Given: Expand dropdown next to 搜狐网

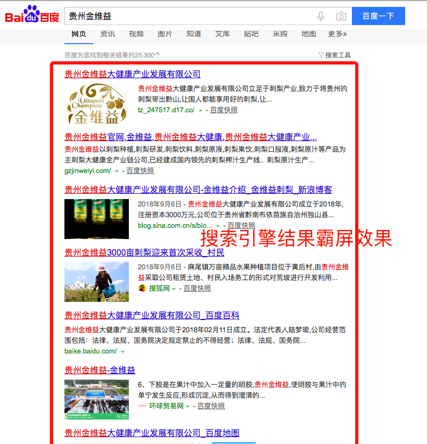Looking at the screenshot, I should [x=174, y=289].
